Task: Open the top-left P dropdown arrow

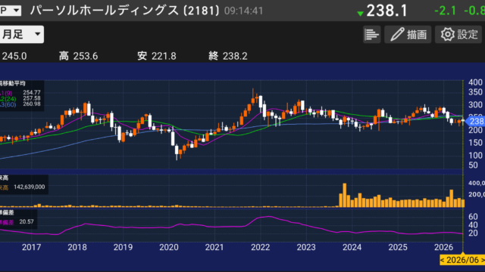Action: tap(17, 11)
